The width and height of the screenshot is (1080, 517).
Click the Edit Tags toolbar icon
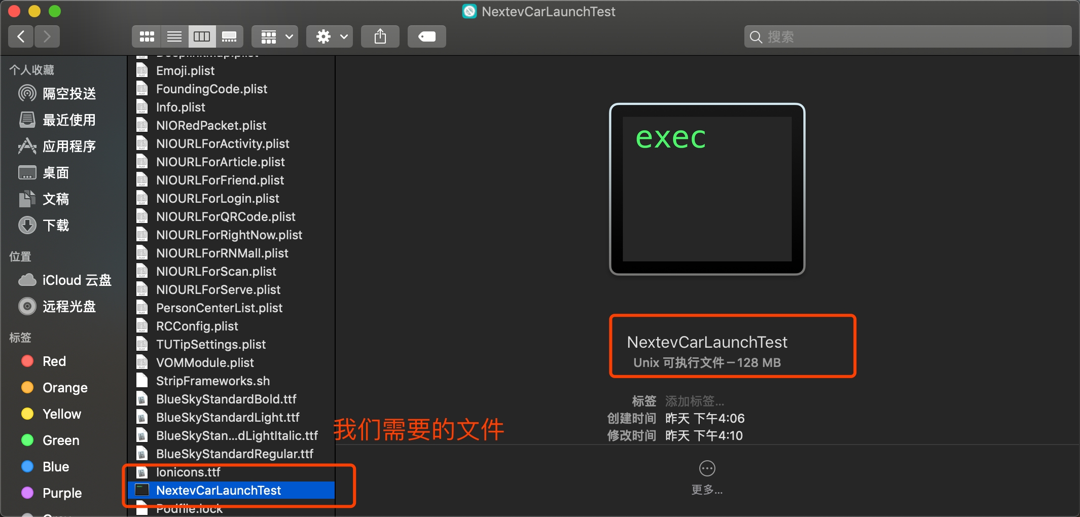(426, 36)
